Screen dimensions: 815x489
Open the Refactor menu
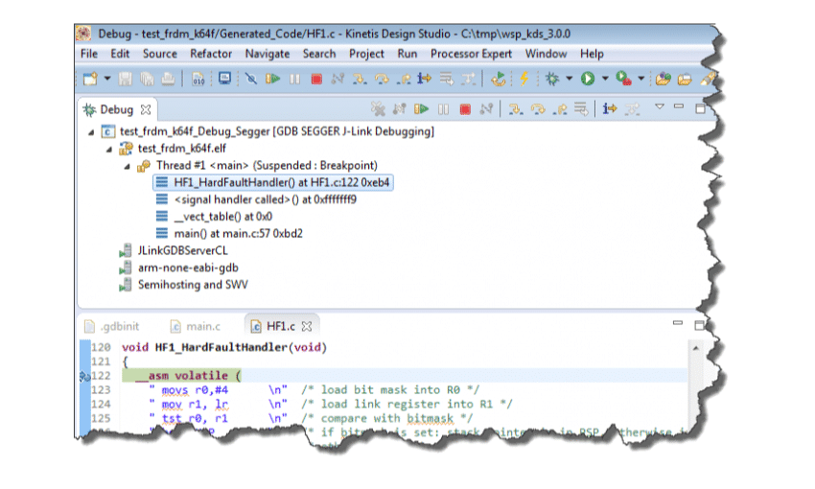pyautogui.click(x=211, y=54)
